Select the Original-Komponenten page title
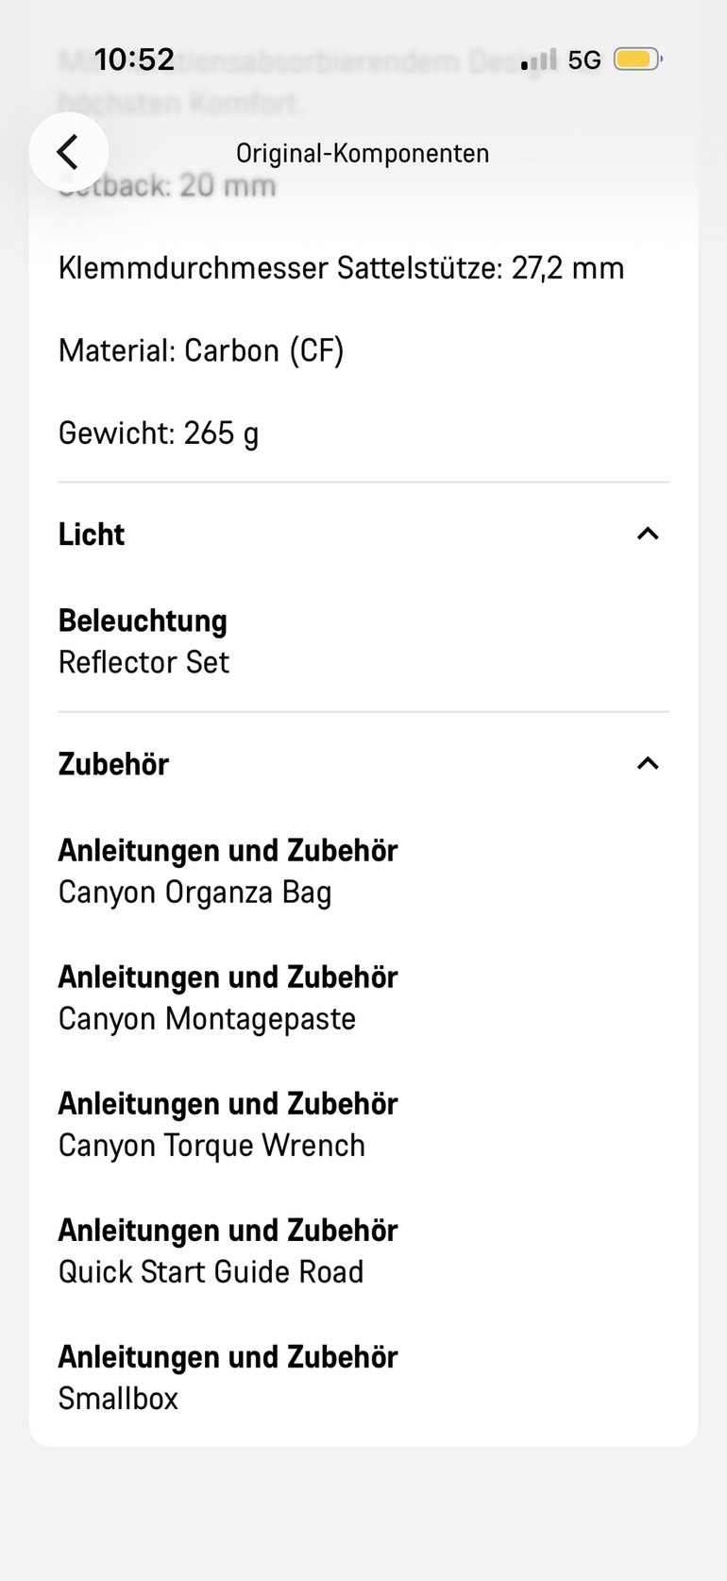Viewport: 727px width, 1581px height. tap(363, 153)
